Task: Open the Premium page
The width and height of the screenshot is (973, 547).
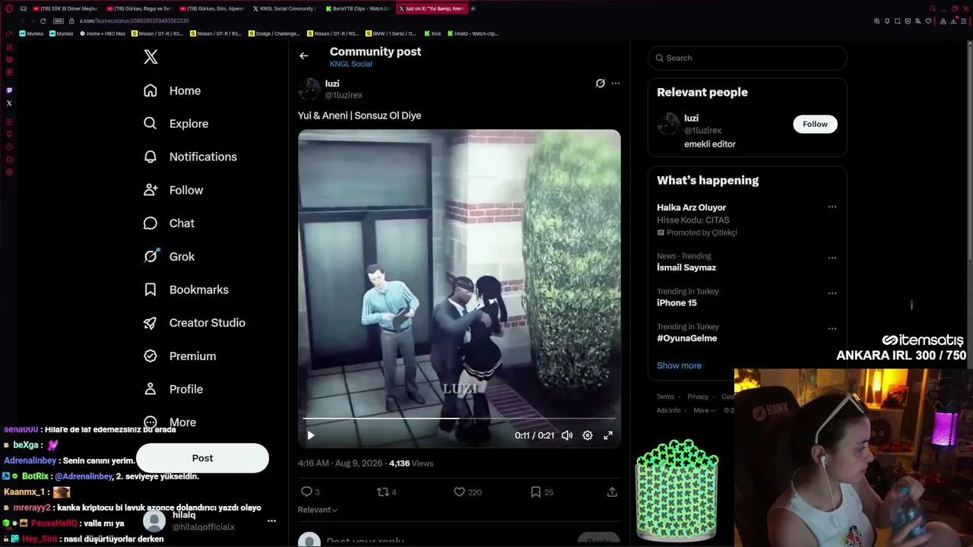Action: [x=179, y=356]
